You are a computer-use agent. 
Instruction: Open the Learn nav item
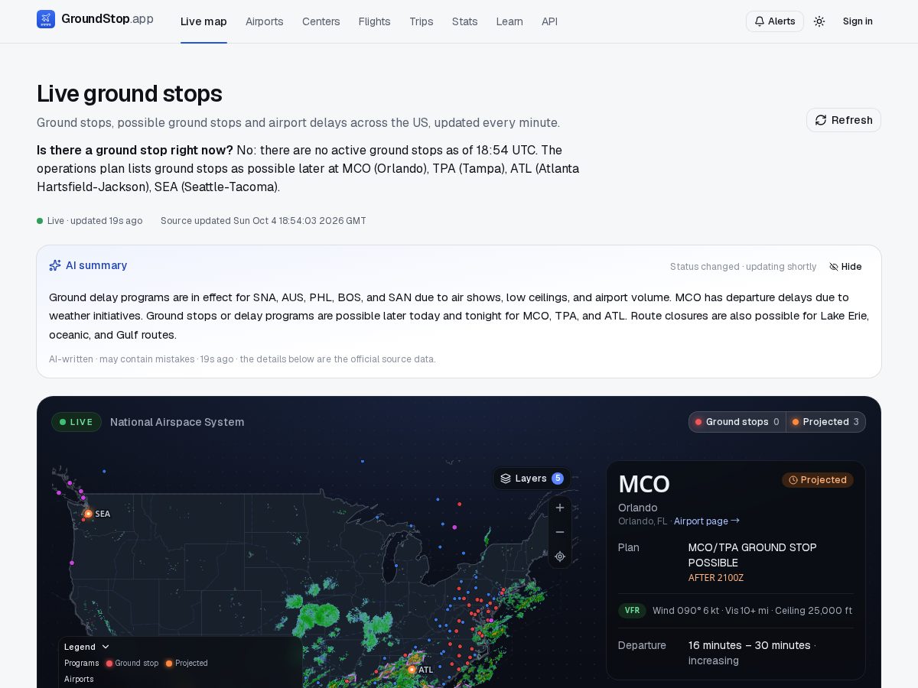(509, 21)
